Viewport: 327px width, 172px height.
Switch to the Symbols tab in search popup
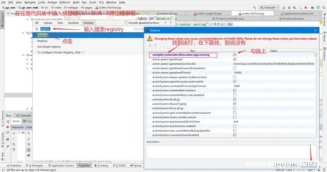[x=73, y=23]
